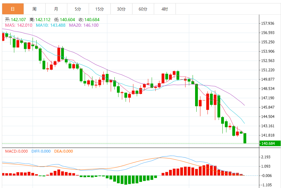The height and width of the screenshot is (188, 281).
Task: Click the 144.504 price axis label
Action: click(x=268, y=117)
